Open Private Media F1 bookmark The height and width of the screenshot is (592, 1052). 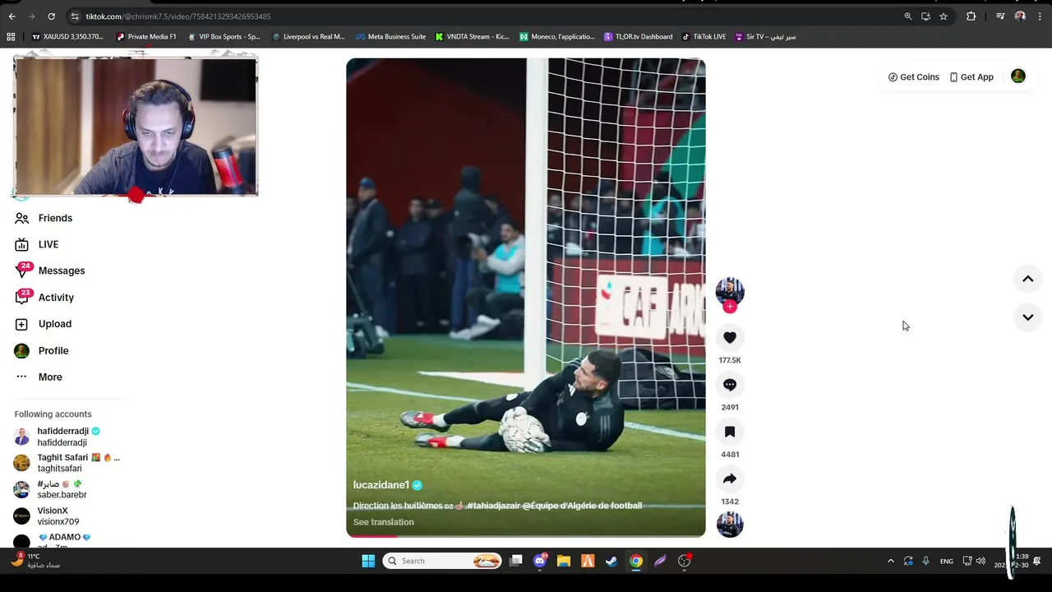click(146, 37)
